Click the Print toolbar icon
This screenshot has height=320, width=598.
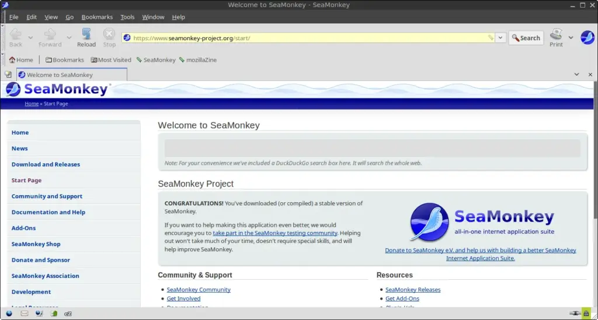(556, 34)
